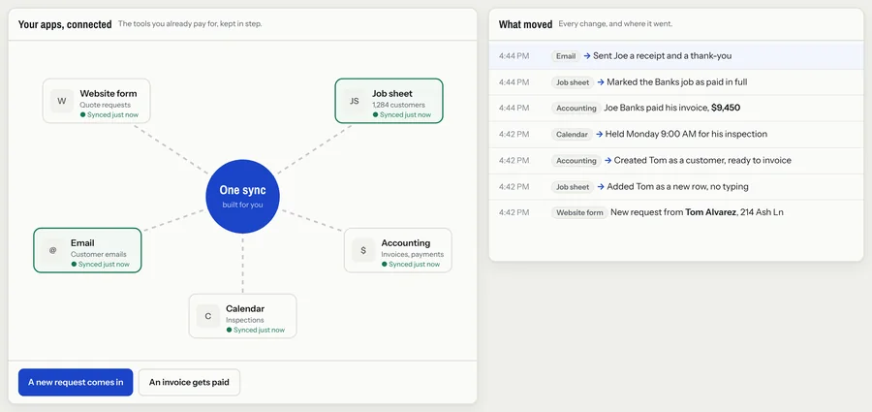Select the One sync center hub
This screenshot has width=872, height=412.
(x=242, y=196)
